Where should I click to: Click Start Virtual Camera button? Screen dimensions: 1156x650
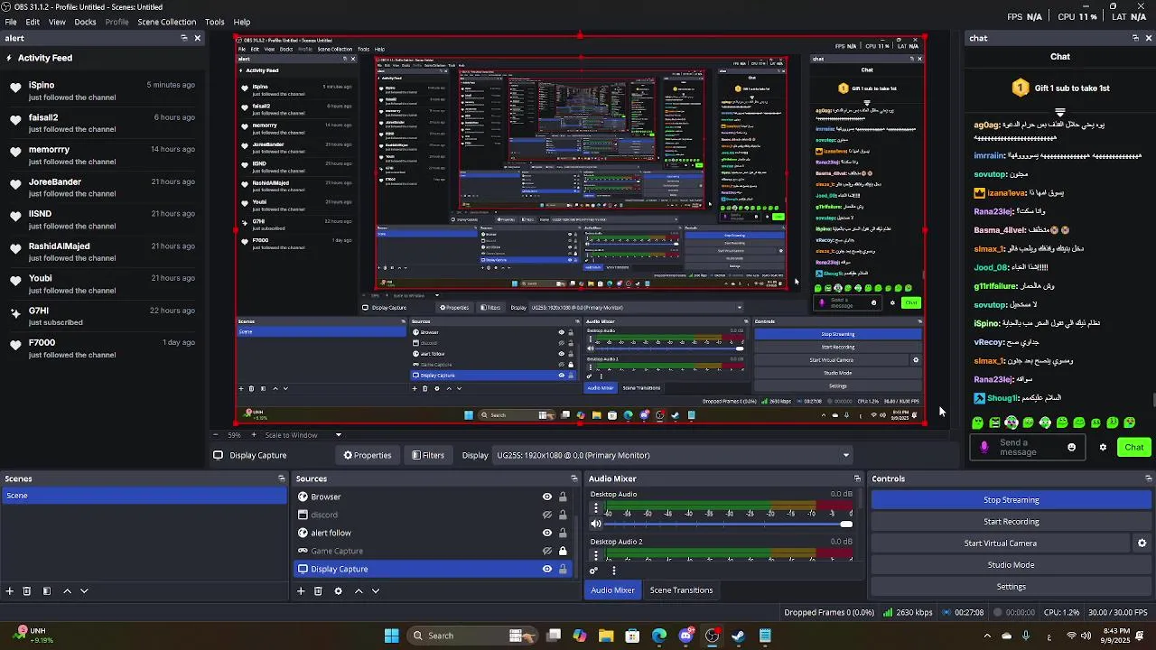point(1000,543)
